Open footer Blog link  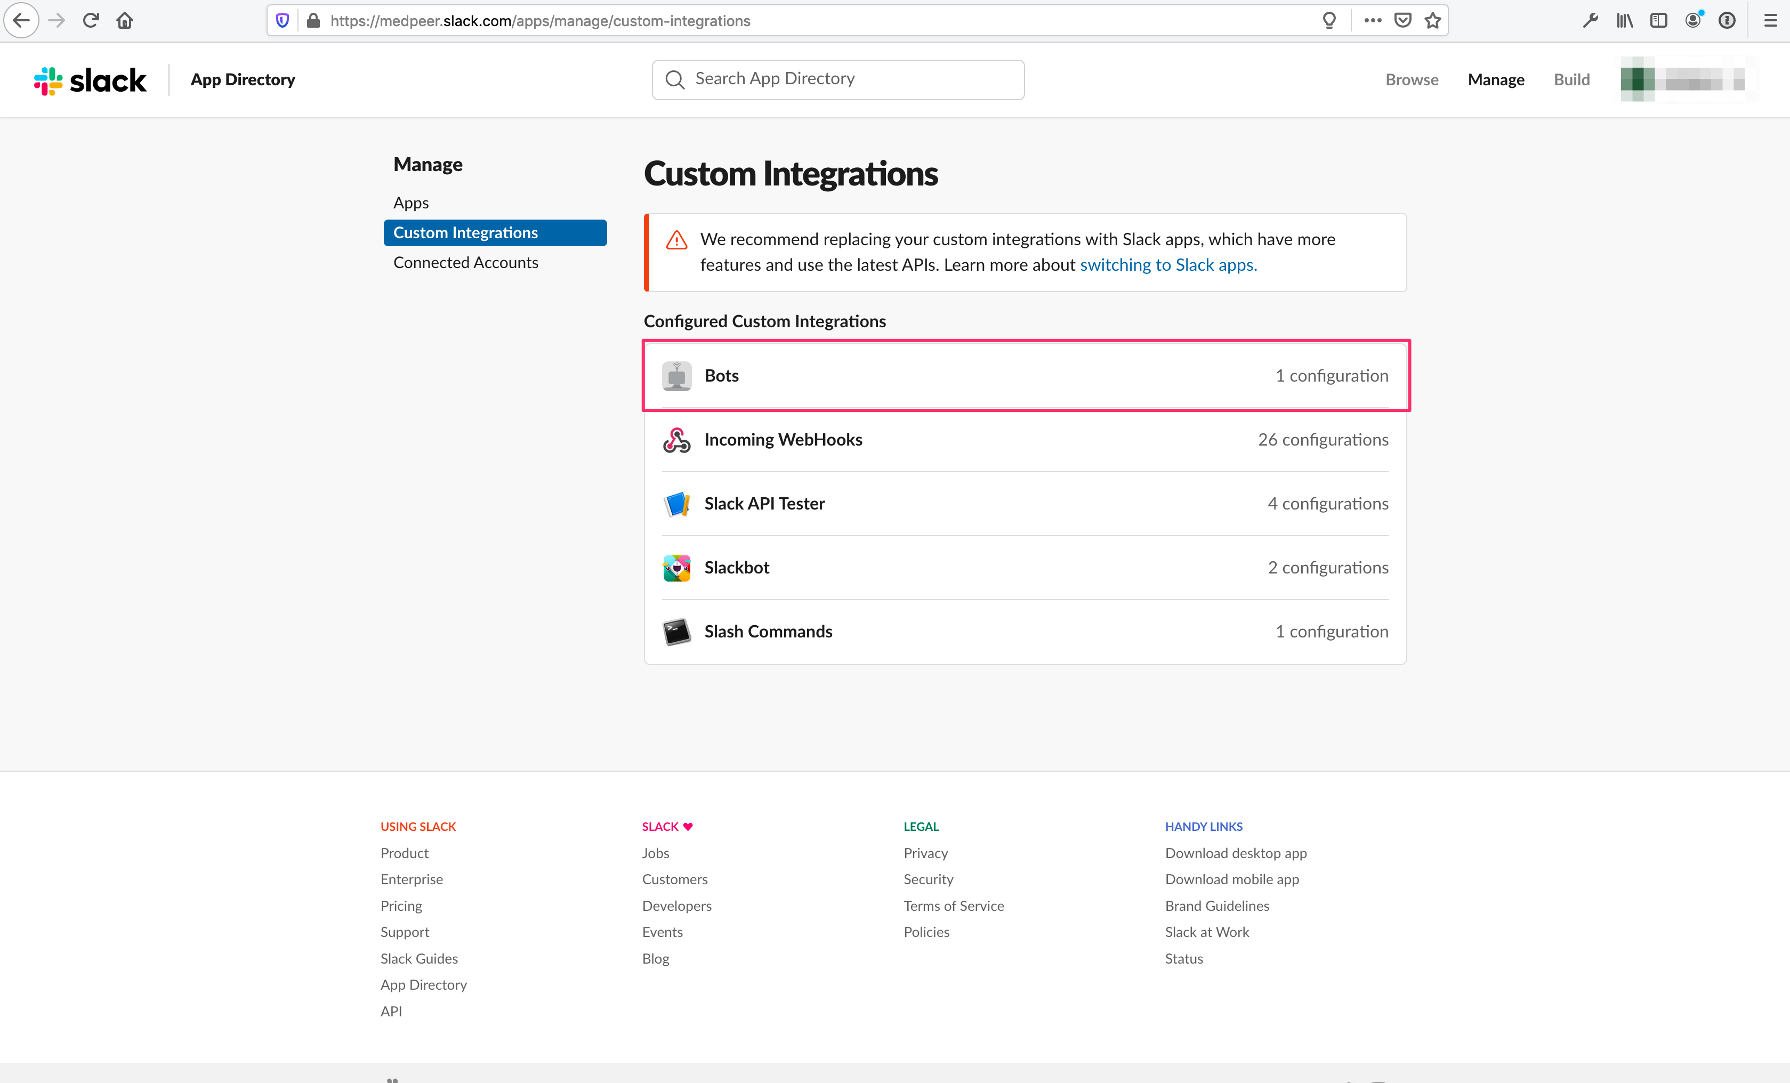pyautogui.click(x=655, y=959)
